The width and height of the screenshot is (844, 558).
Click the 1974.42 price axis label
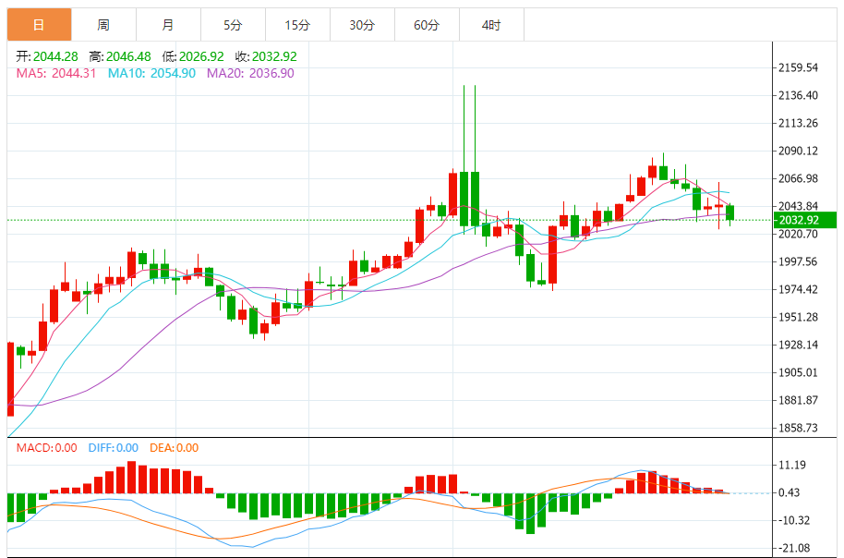[x=798, y=290]
